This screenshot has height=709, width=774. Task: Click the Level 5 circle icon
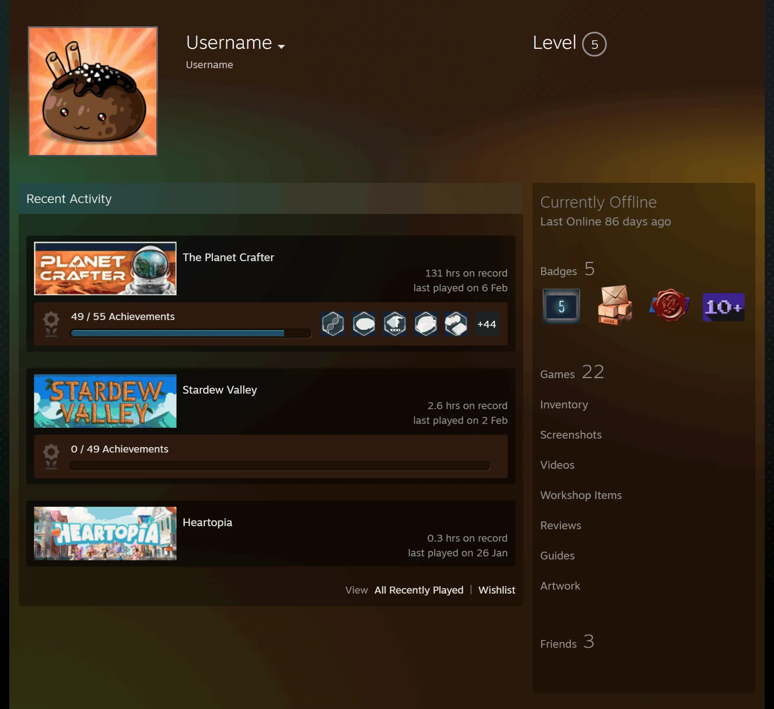click(x=594, y=44)
